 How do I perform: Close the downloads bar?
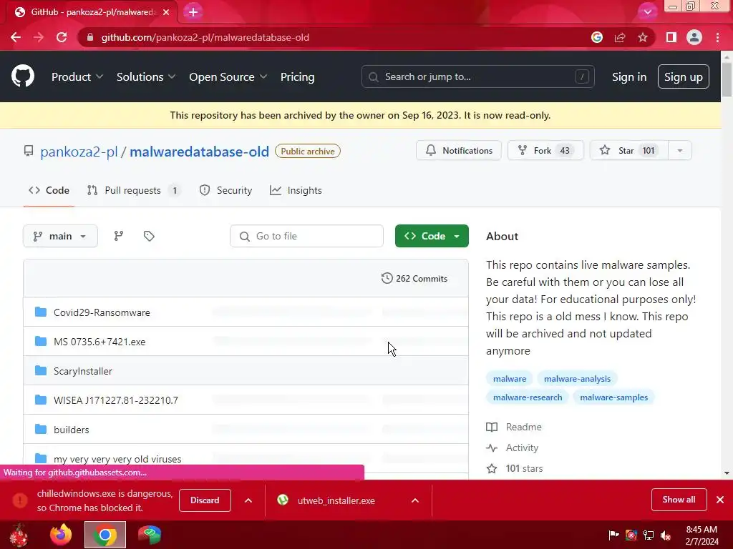click(x=720, y=500)
